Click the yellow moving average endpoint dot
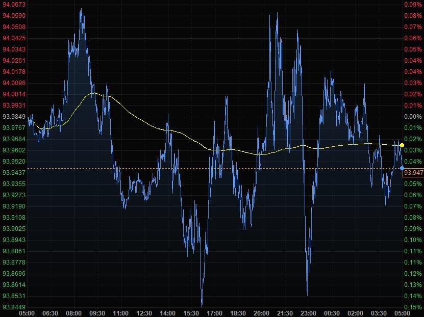424x317 pixels. pyautogui.click(x=402, y=145)
